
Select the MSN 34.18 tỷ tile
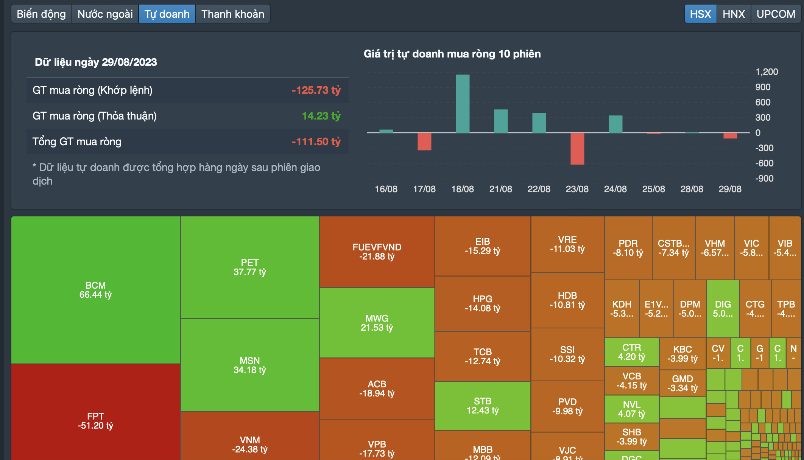point(250,365)
